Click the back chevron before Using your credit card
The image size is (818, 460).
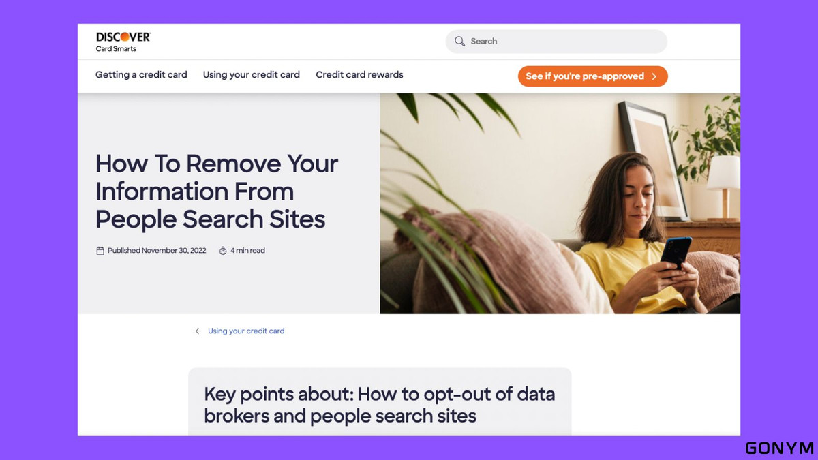[x=197, y=331]
